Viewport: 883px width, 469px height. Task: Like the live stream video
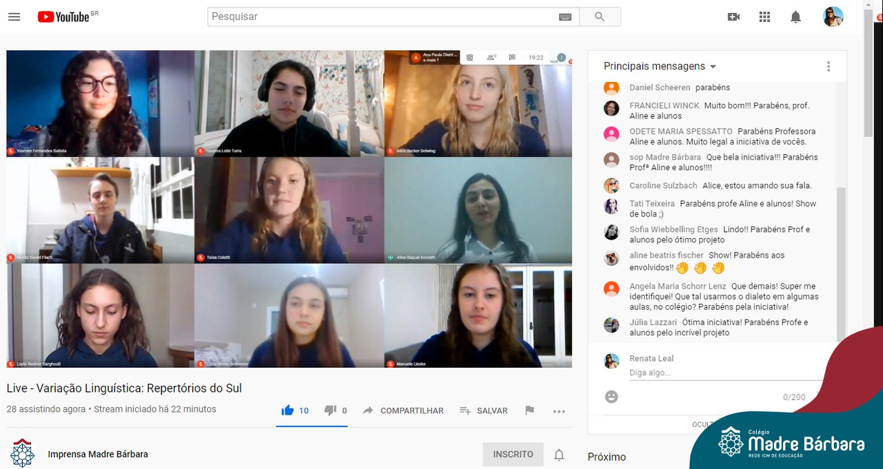pyautogui.click(x=288, y=410)
